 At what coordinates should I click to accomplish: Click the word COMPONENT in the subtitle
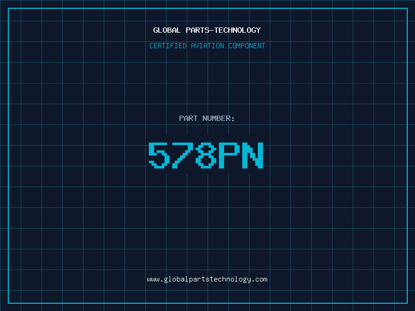pos(247,46)
